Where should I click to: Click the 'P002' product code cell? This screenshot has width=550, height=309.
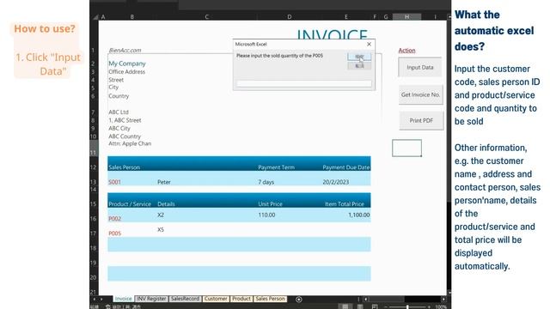tap(114, 219)
